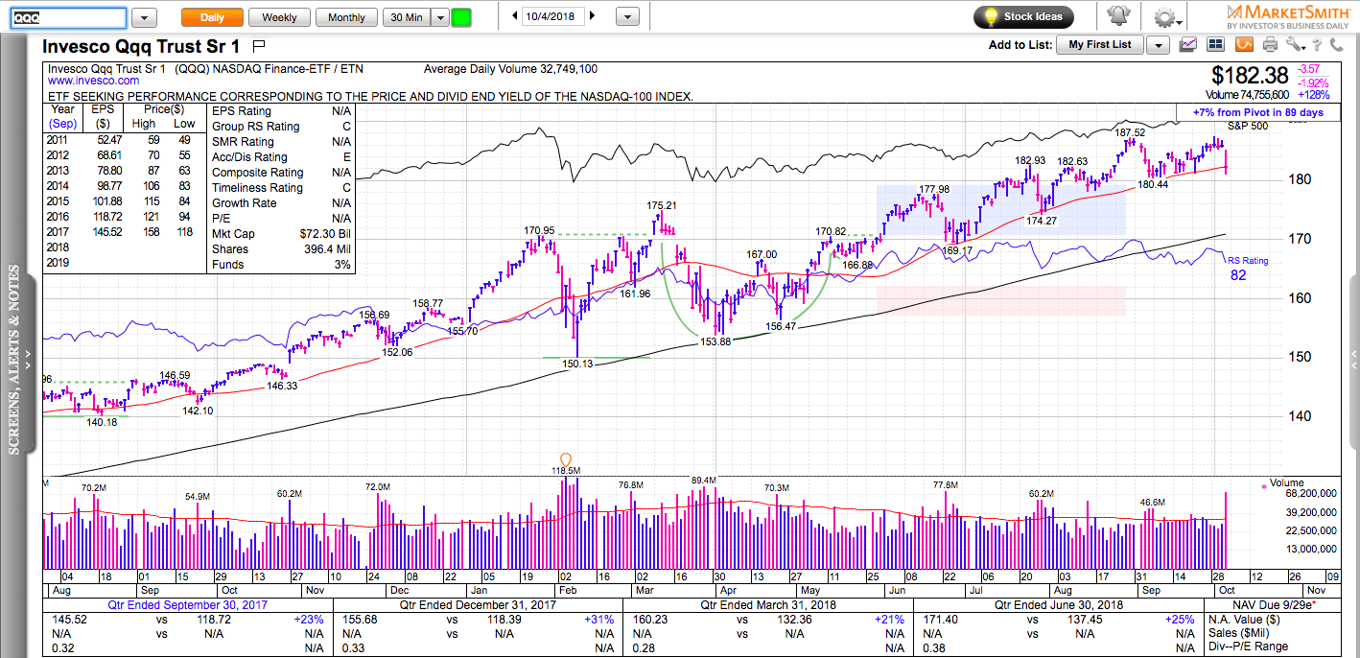The image size is (1360, 658).
Task: Open dropdown after the date field
Action: (627, 16)
